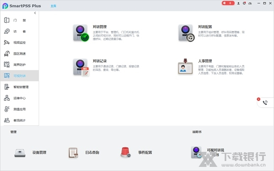Select the 门禁 menu label
Viewport: 274px width, 171px height.
pyautogui.click(x=20, y=21)
